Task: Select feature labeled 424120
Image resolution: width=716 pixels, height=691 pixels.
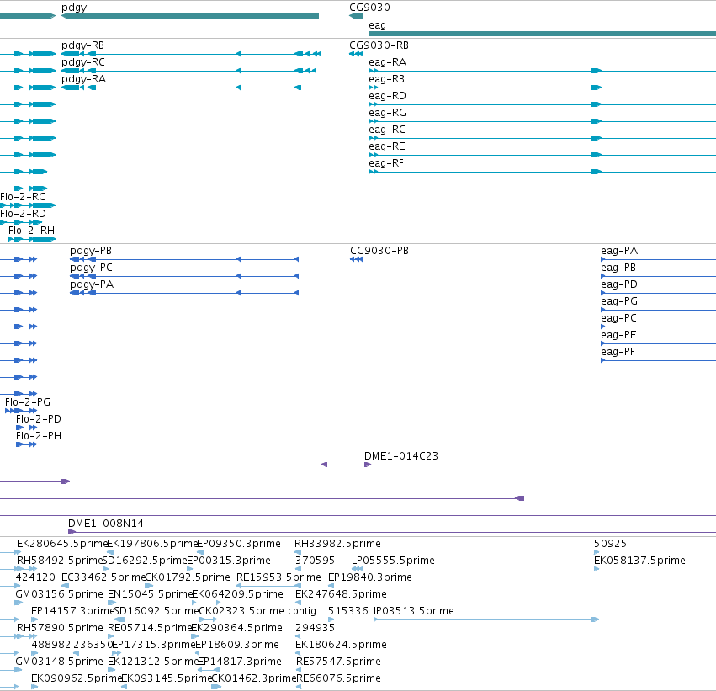Action: pos(35,577)
